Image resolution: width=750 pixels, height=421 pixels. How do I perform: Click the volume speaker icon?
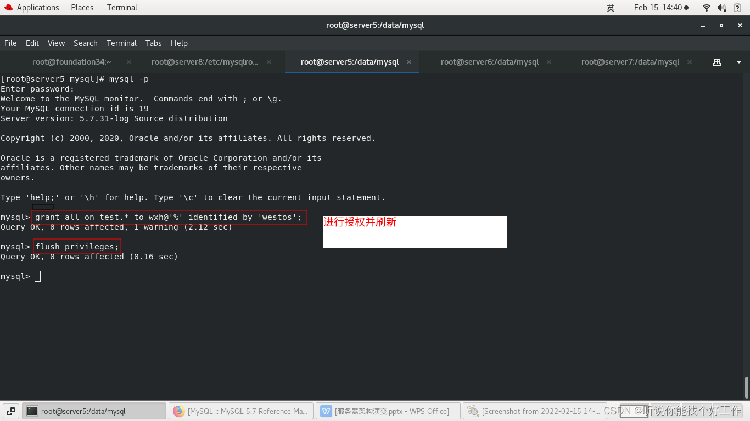[721, 8]
